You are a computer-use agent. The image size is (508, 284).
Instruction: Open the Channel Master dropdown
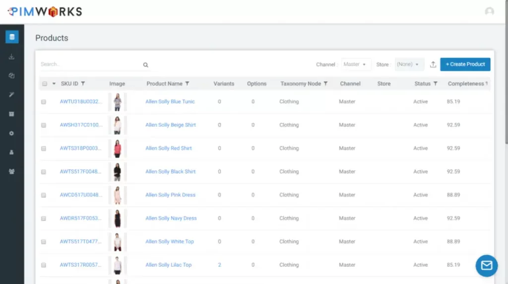point(355,64)
